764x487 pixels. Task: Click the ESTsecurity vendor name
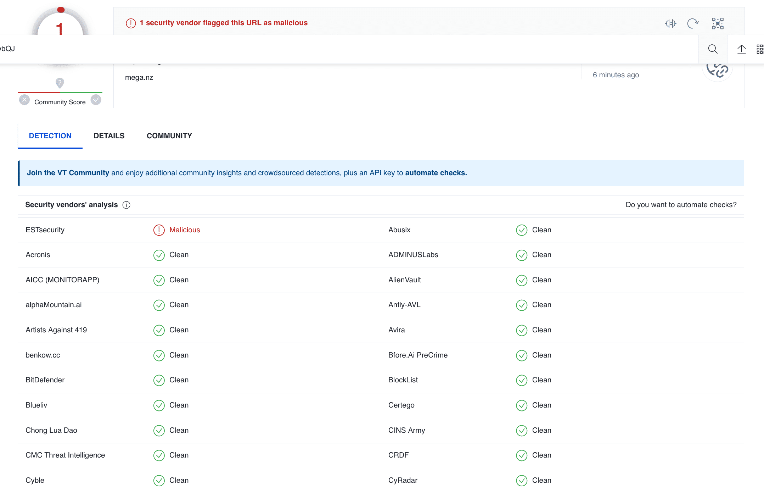[x=45, y=230]
